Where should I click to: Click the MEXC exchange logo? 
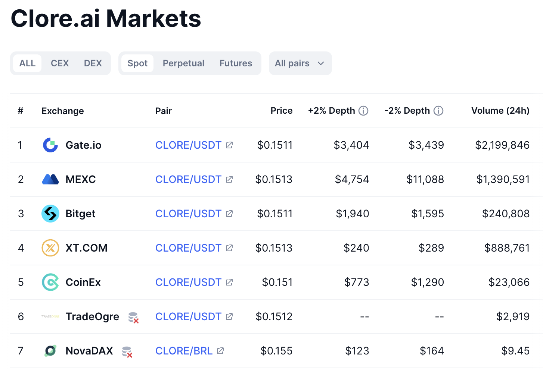[x=50, y=179]
